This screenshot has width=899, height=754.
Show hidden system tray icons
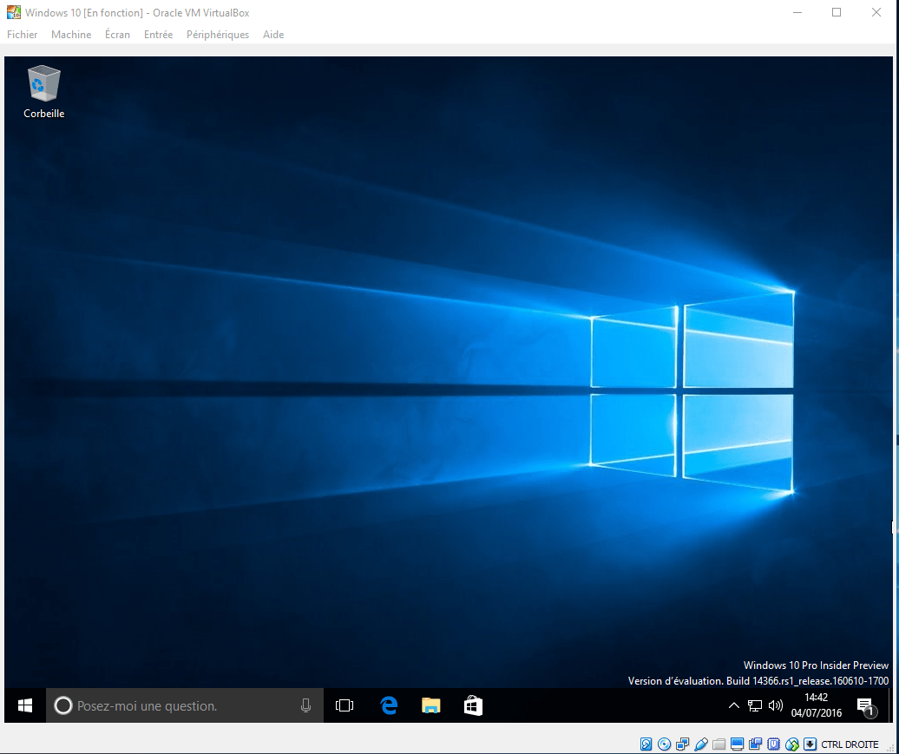(734, 705)
